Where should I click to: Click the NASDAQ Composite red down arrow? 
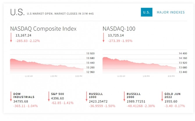[11, 38]
